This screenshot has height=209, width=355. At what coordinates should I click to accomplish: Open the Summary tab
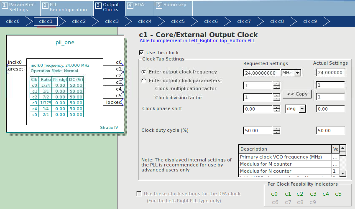point(173,8)
